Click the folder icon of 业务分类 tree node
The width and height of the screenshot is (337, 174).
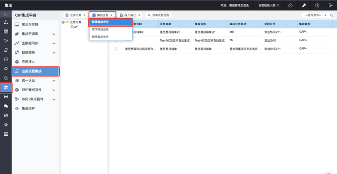click(x=68, y=22)
